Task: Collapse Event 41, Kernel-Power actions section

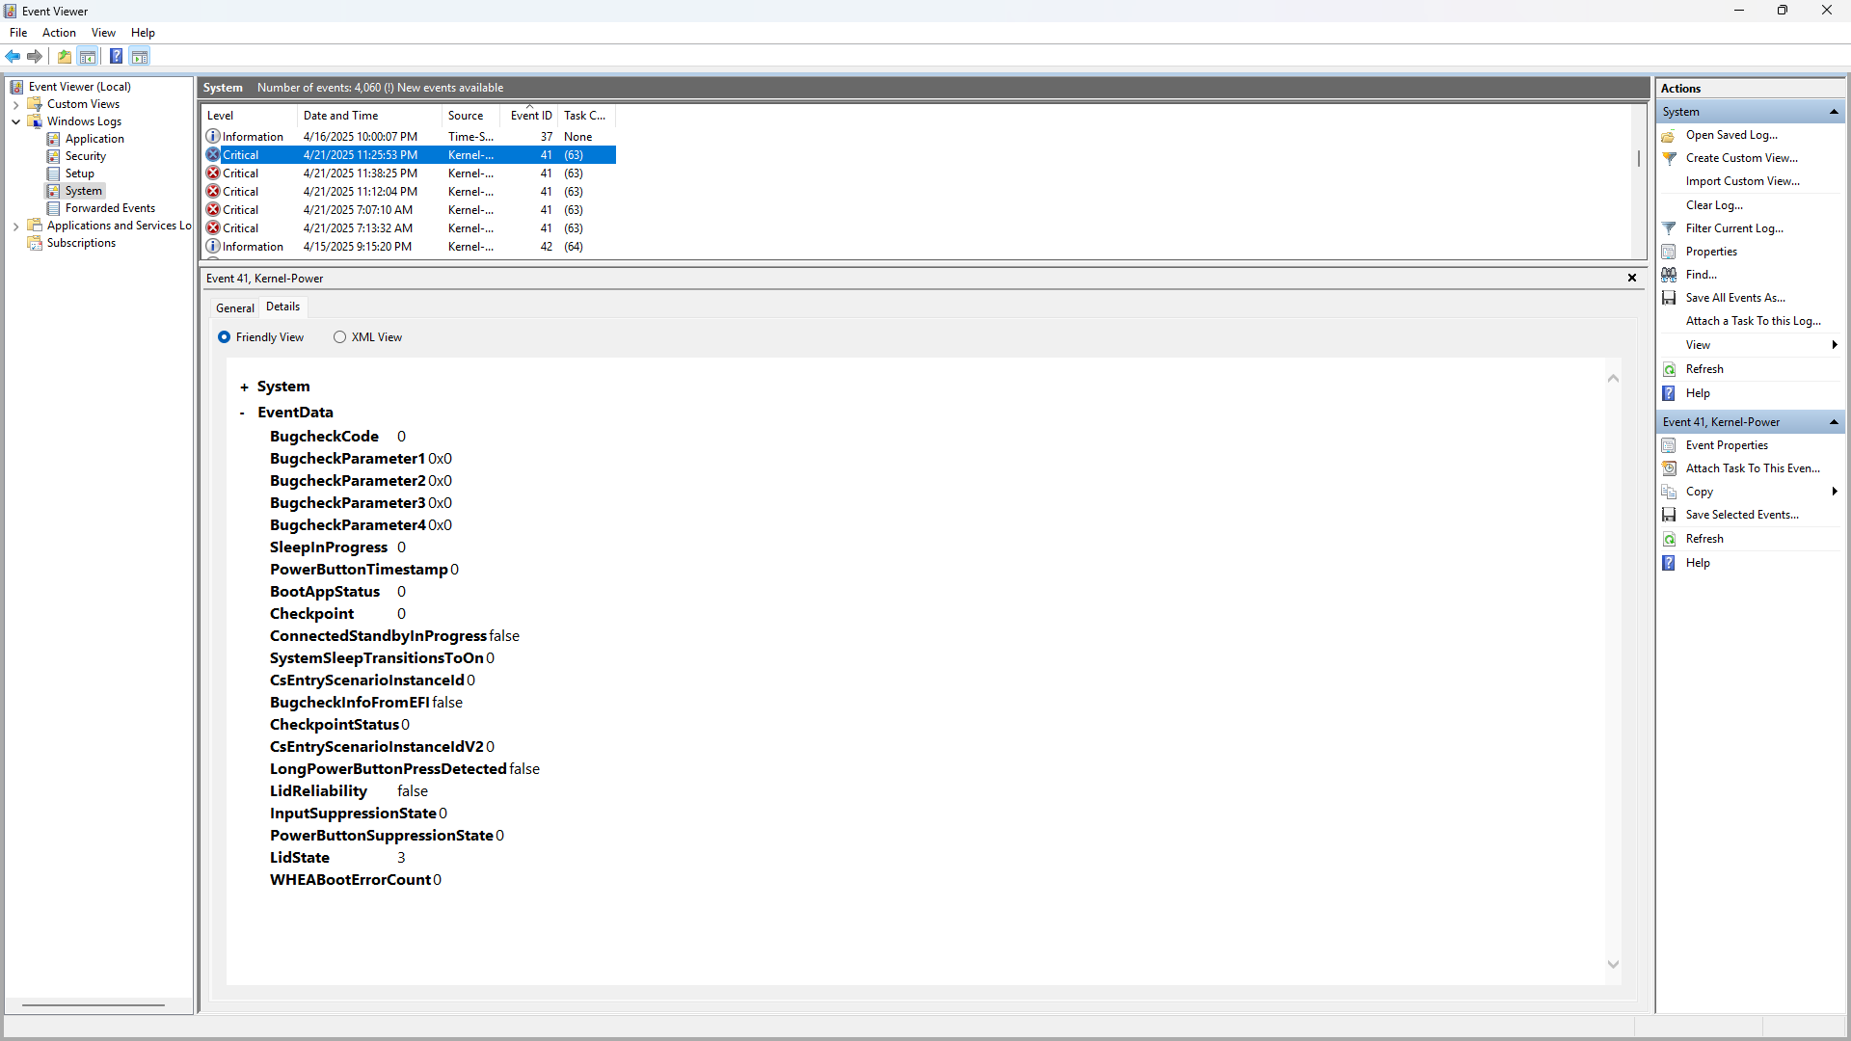Action: coord(1834,423)
